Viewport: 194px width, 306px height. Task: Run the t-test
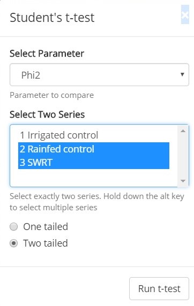[x=159, y=289]
